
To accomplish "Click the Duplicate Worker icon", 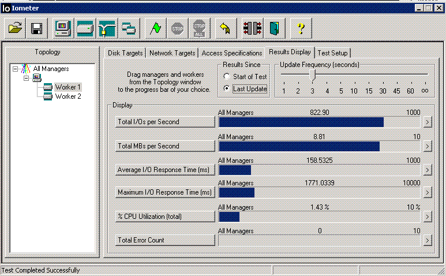I will 128,28.
